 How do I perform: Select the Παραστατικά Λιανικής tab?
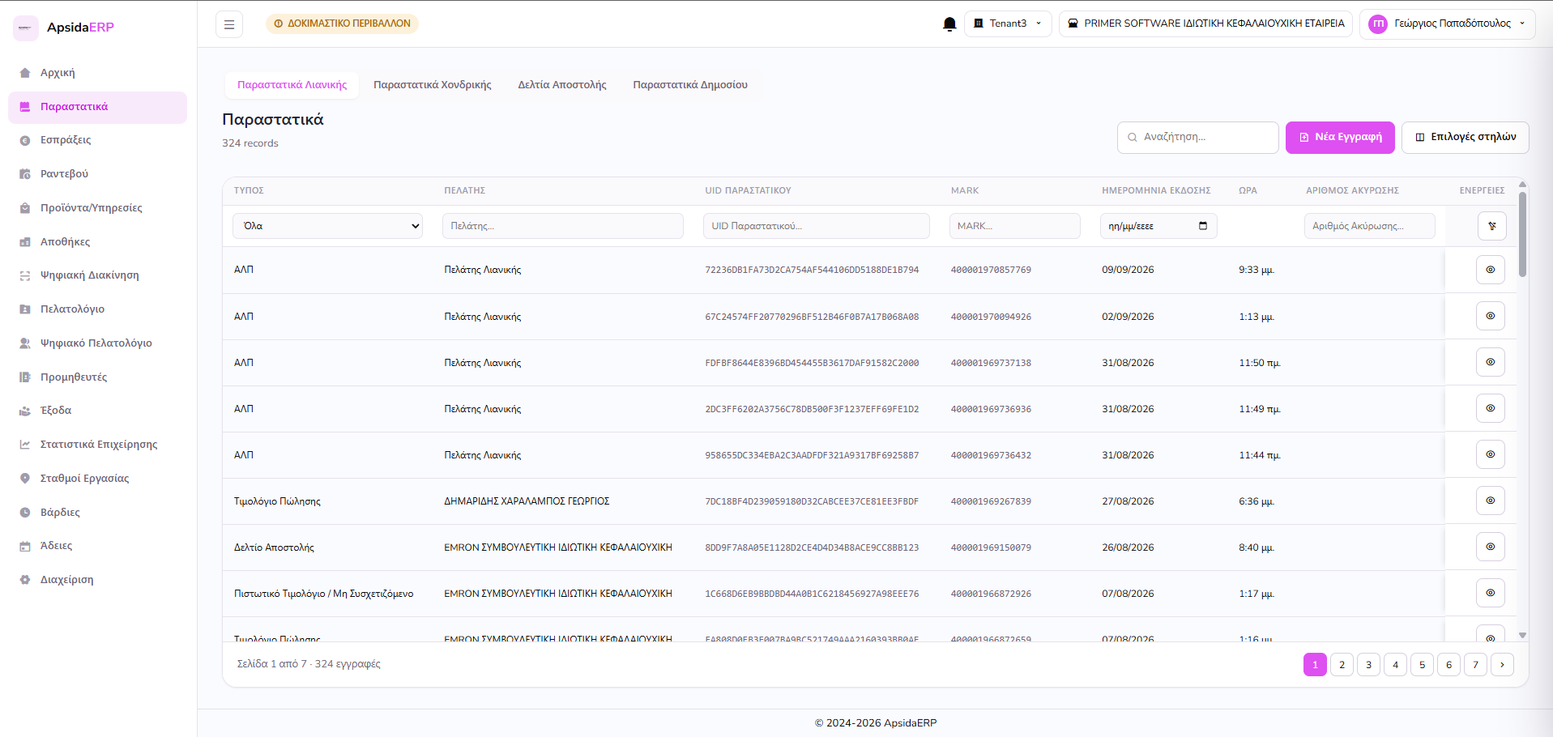click(292, 85)
